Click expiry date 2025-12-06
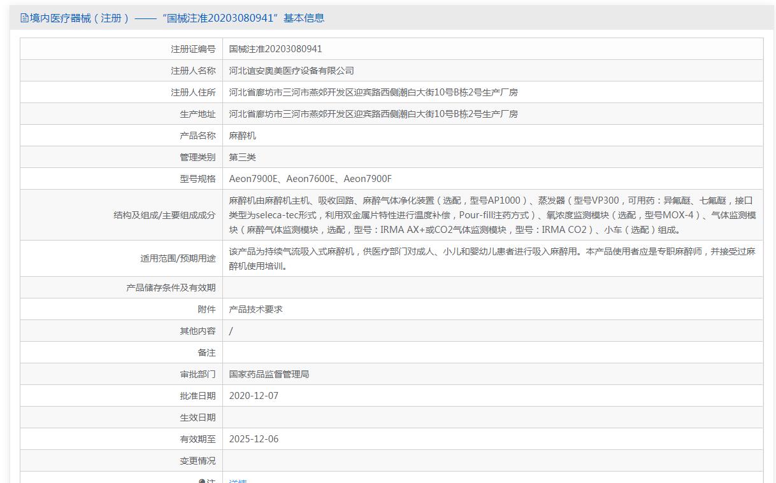 tap(254, 439)
